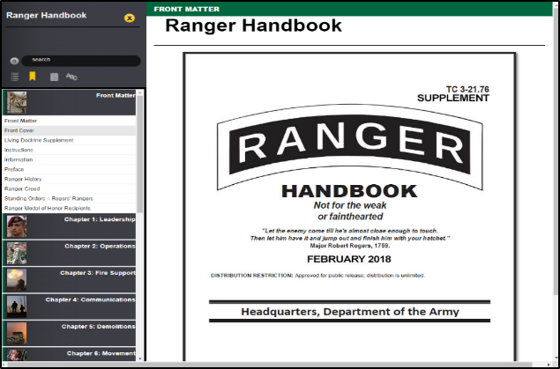This screenshot has height=369, width=560.
Task: Click the Front Matter chapter thumbnail
Action: (x=17, y=102)
